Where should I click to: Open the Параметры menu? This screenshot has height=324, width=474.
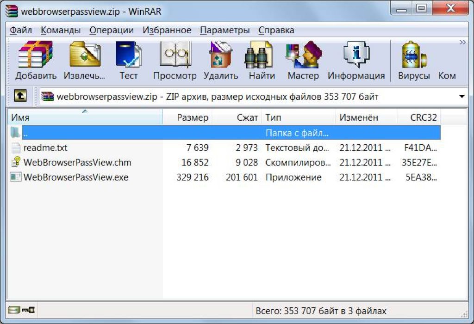point(225,30)
